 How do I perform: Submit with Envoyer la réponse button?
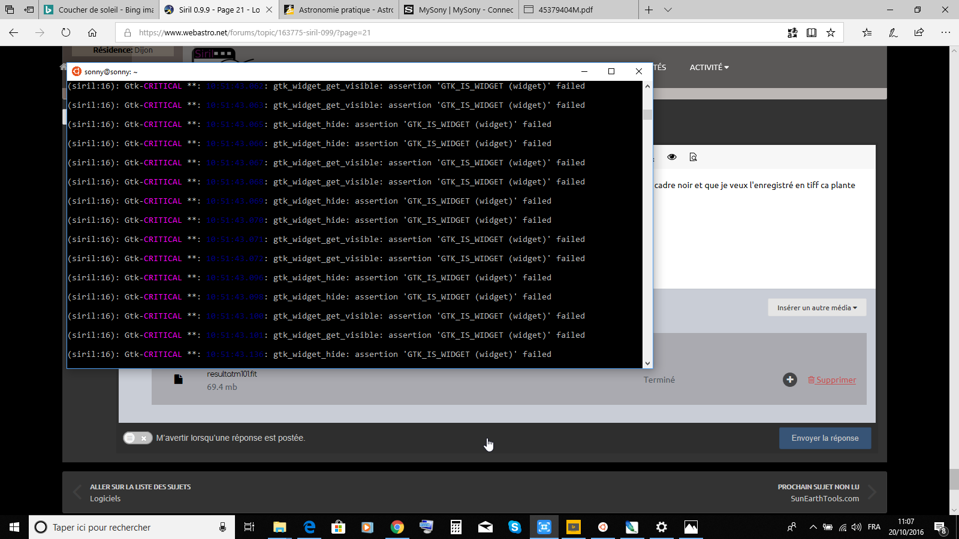click(x=825, y=438)
